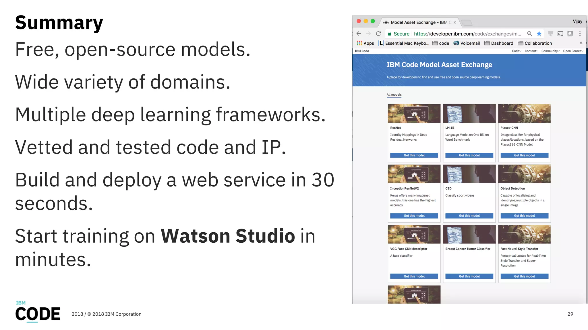Click Get this model for Fast Neural Style Transfer
The height and width of the screenshot is (330, 588).
tap(524, 276)
